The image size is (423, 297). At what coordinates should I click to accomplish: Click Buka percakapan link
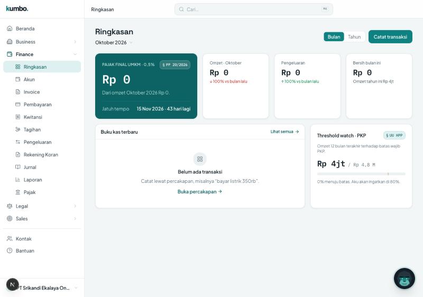(x=200, y=192)
